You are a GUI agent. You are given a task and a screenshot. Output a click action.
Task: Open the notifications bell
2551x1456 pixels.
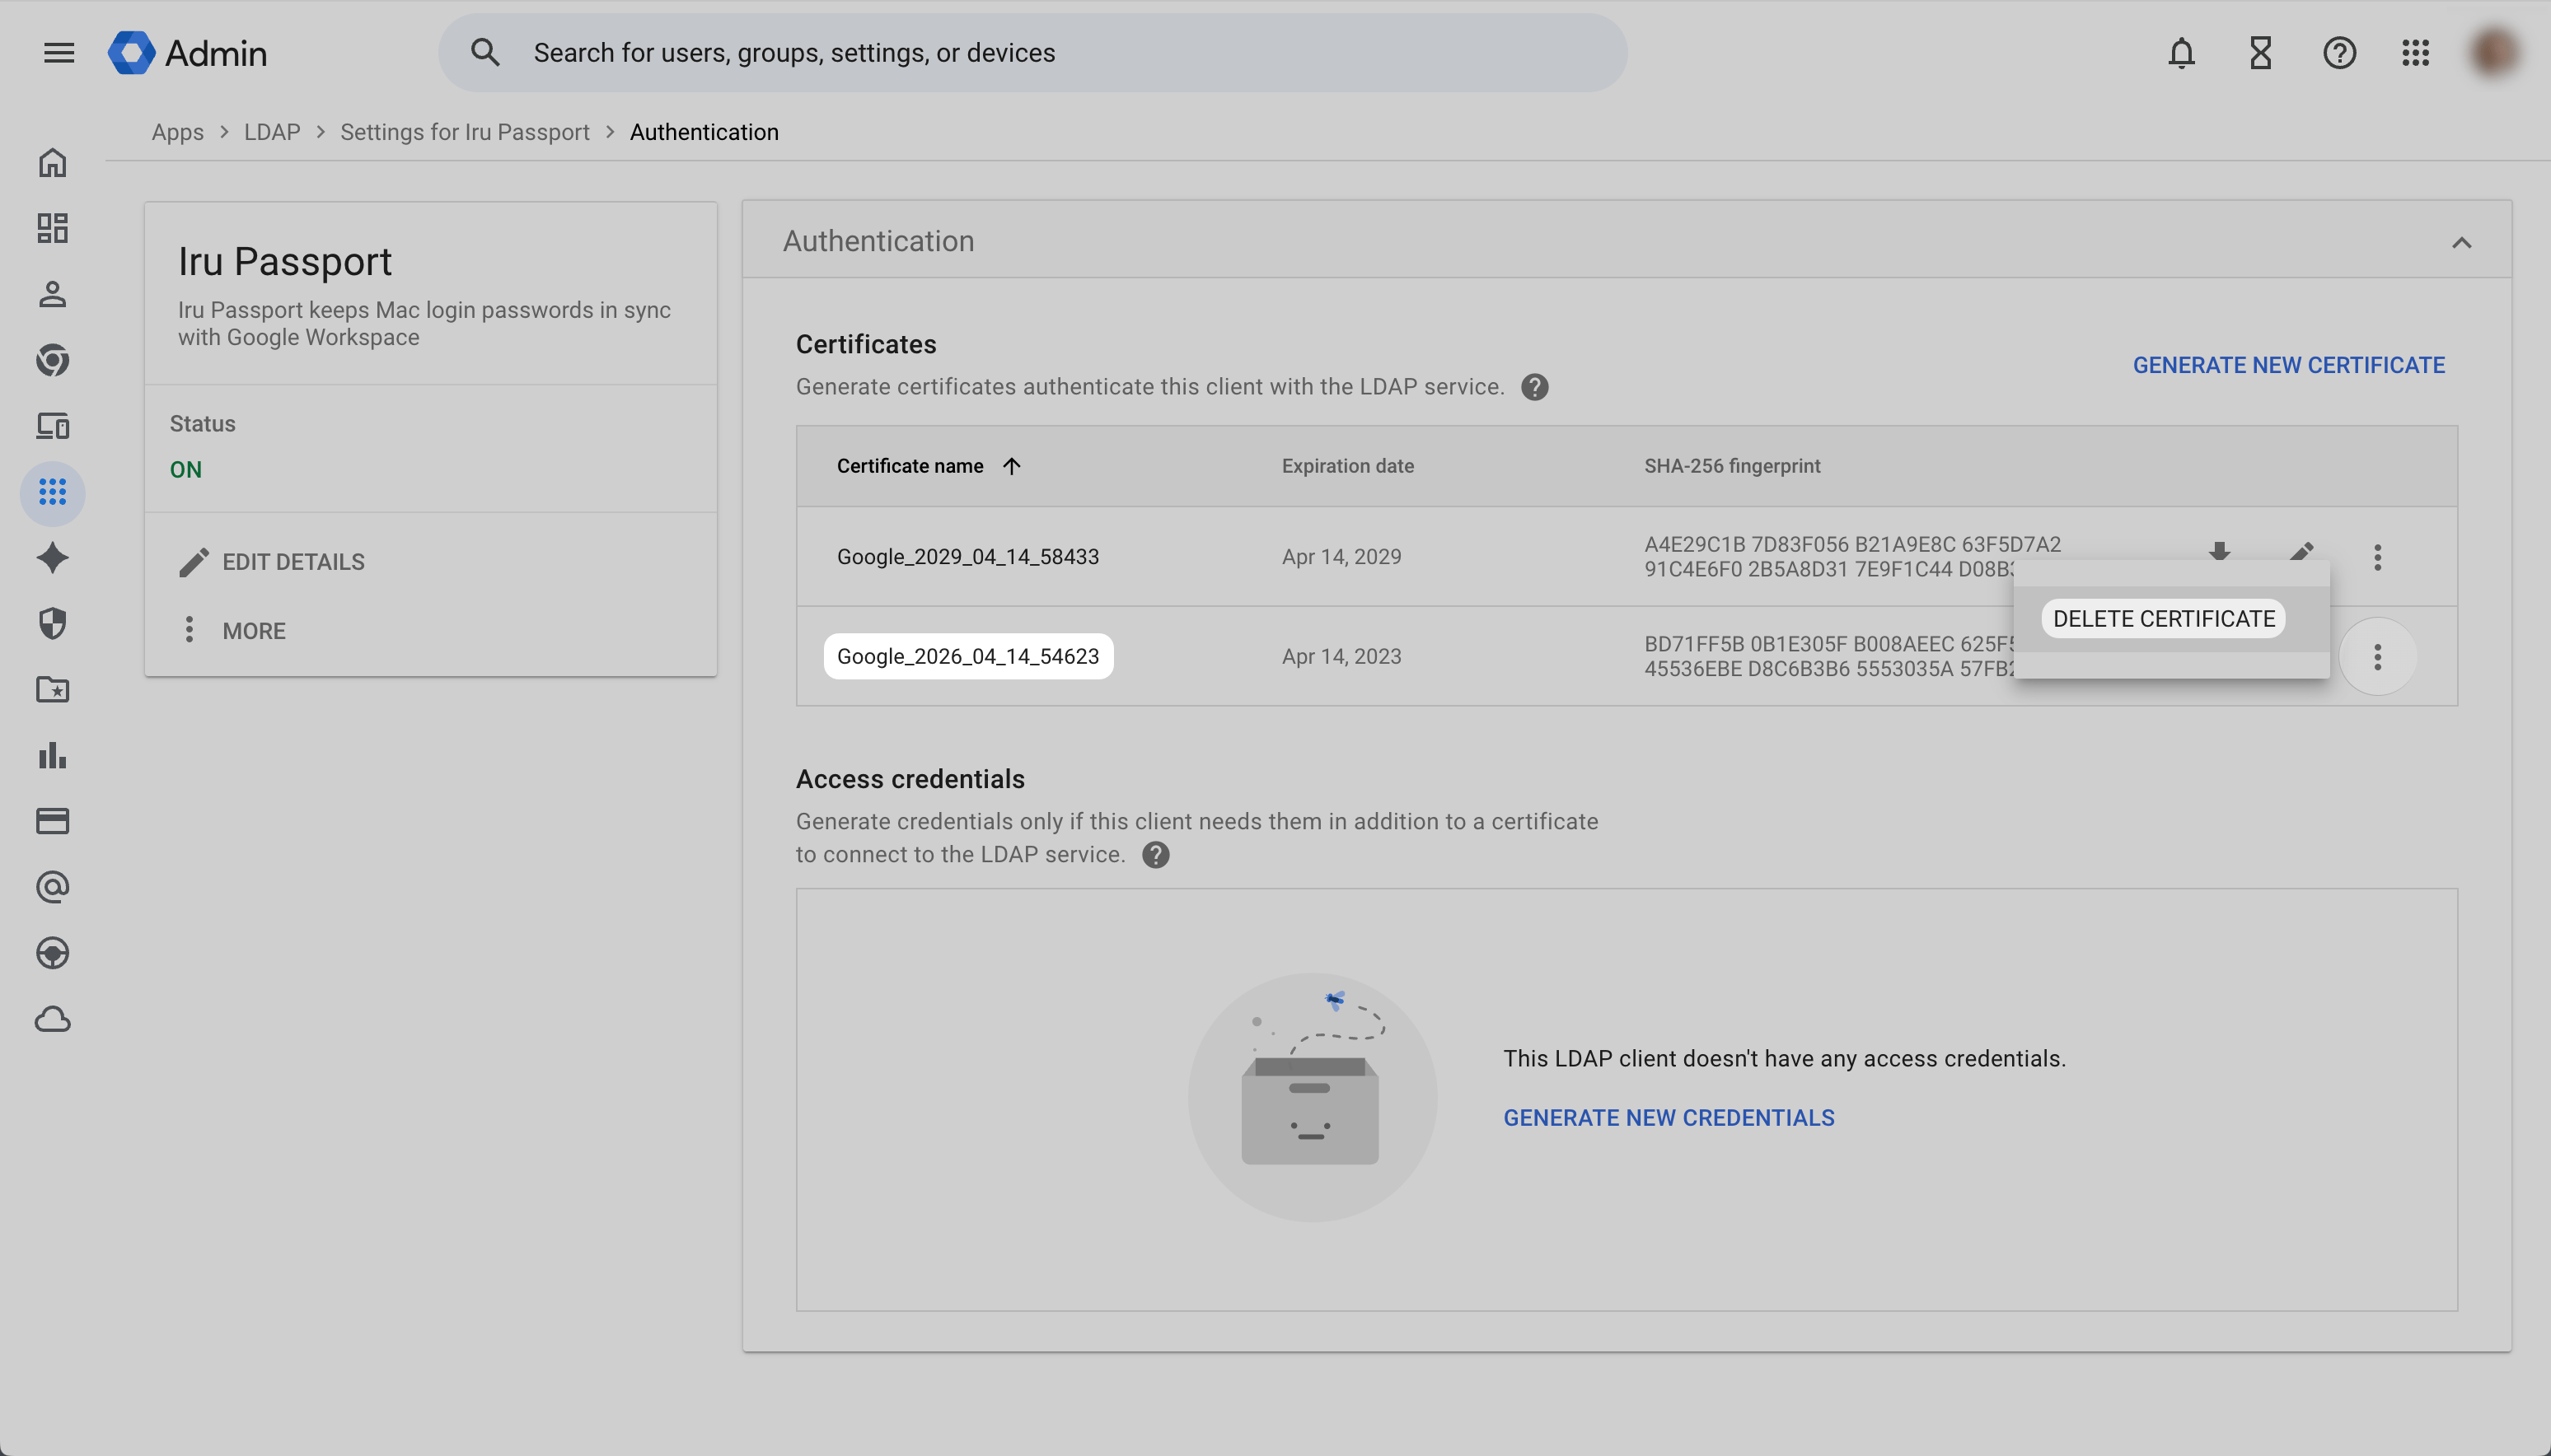tap(2181, 53)
